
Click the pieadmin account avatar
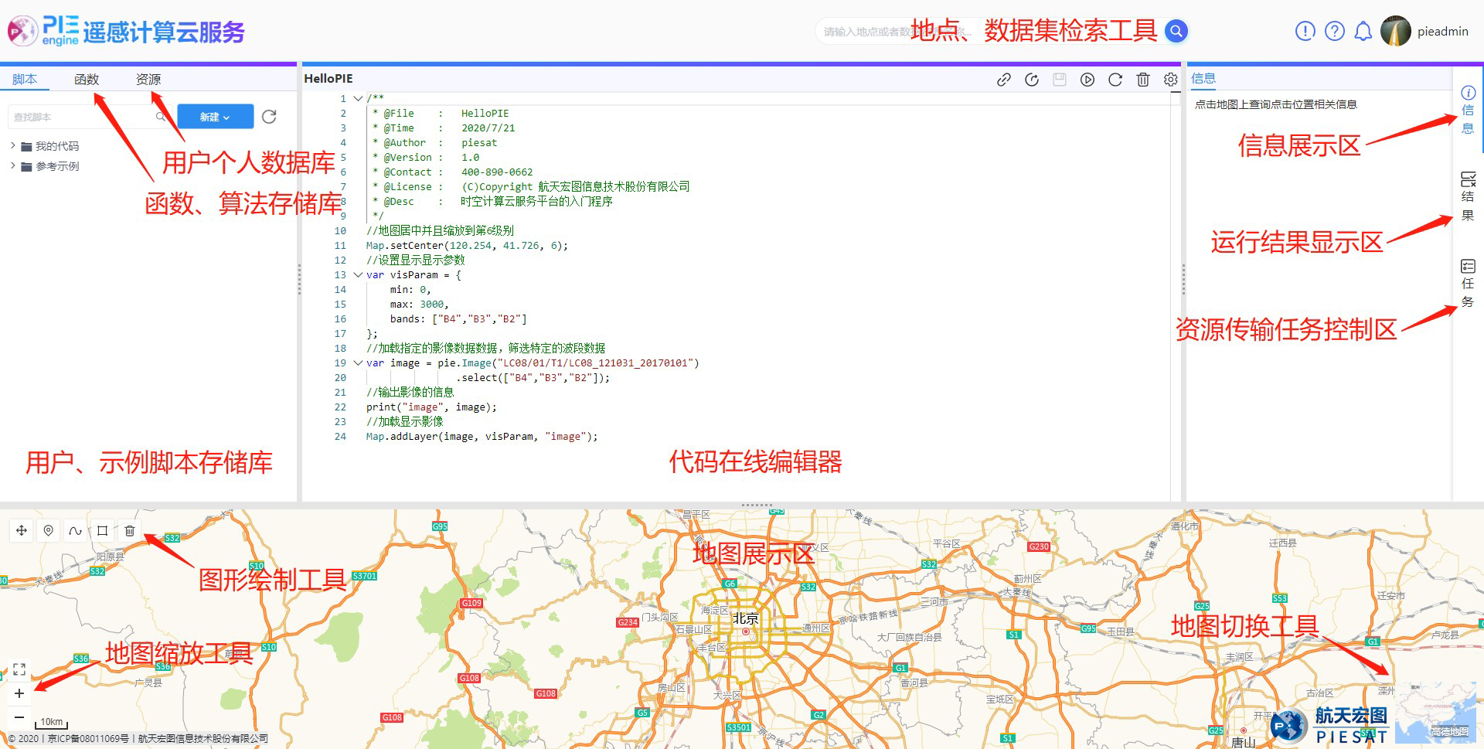pos(1396,31)
